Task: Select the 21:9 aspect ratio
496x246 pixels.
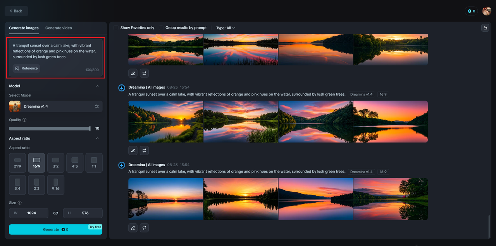Action: (17, 163)
